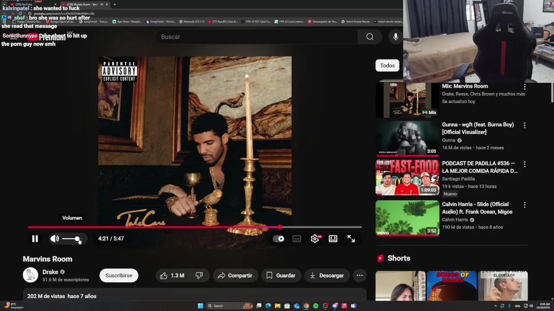This screenshot has width=554, height=311.
Task: Click the Guardar button
Action: (x=281, y=276)
